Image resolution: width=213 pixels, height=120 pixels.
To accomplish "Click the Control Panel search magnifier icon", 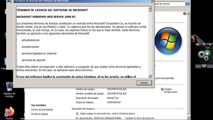I will 187,4.
